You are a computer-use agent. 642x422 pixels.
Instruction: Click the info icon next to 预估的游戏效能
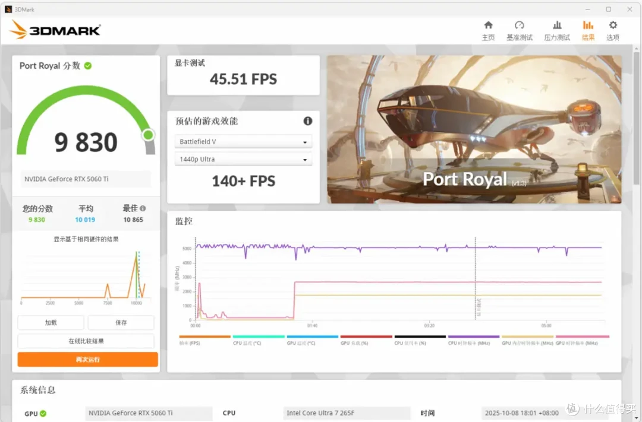coord(308,120)
